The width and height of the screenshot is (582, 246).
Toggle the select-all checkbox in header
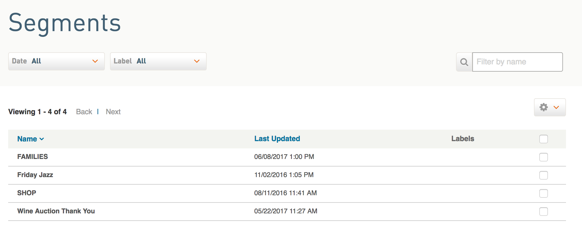click(544, 139)
